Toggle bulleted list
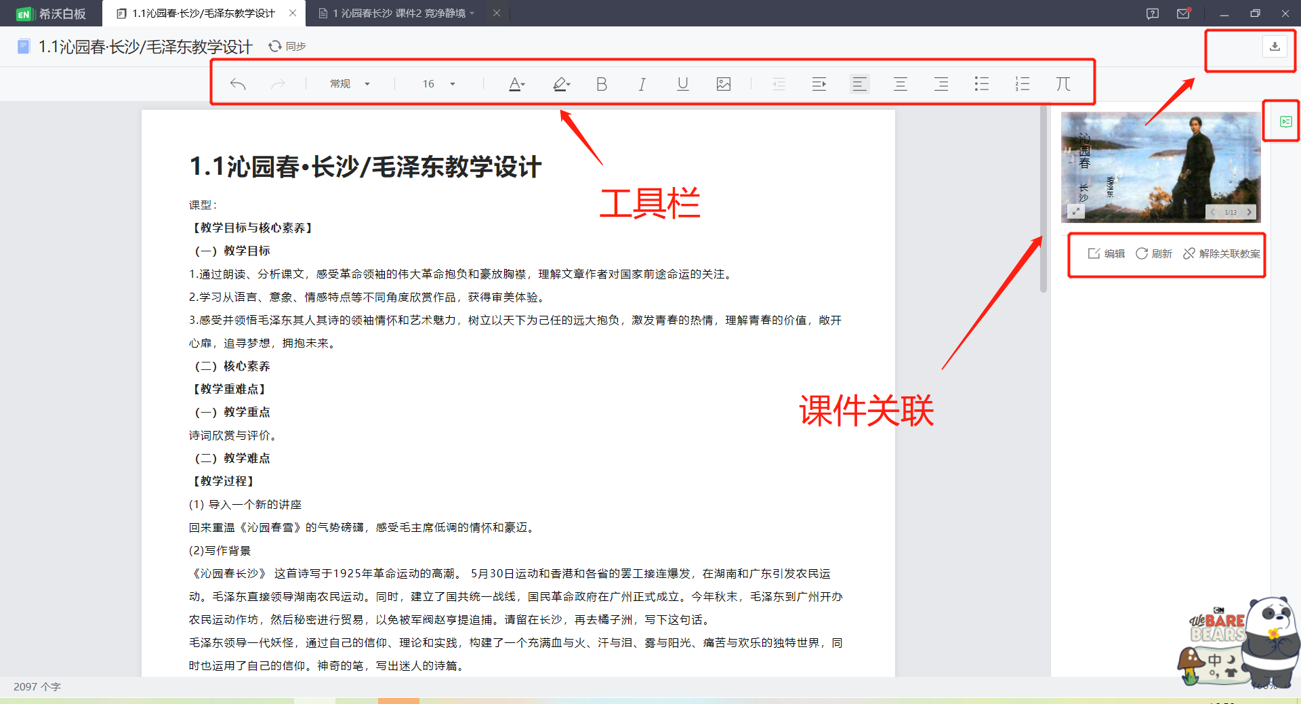The image size is (1301, 704). (x=982, y=84)
